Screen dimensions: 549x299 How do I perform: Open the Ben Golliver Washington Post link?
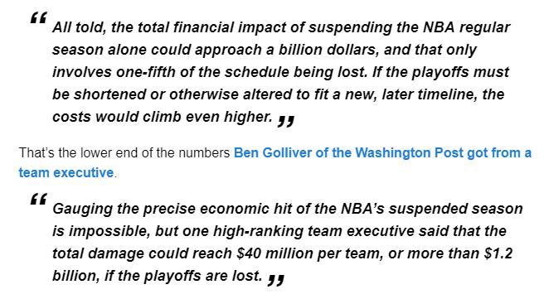pyautogui.click(x=382, y=153)
